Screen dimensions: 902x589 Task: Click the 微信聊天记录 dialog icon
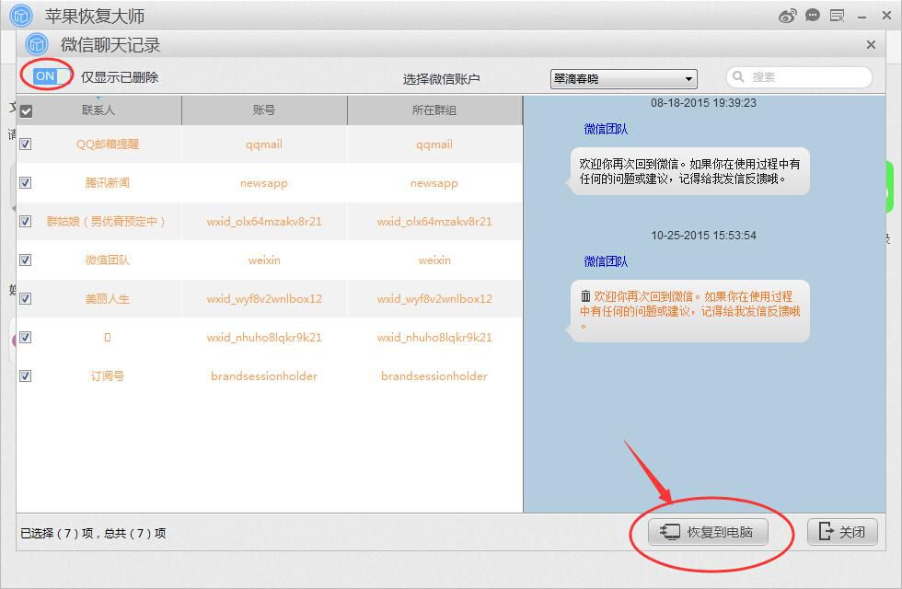[36, 44]
